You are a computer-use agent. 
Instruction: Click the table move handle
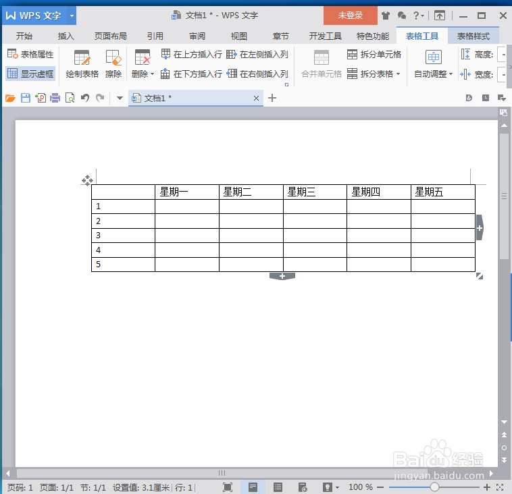[87, 180]
